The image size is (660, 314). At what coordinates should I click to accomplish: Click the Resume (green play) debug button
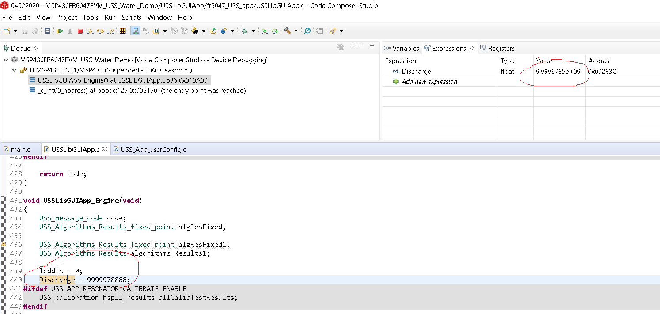click(x=60, y=31)
